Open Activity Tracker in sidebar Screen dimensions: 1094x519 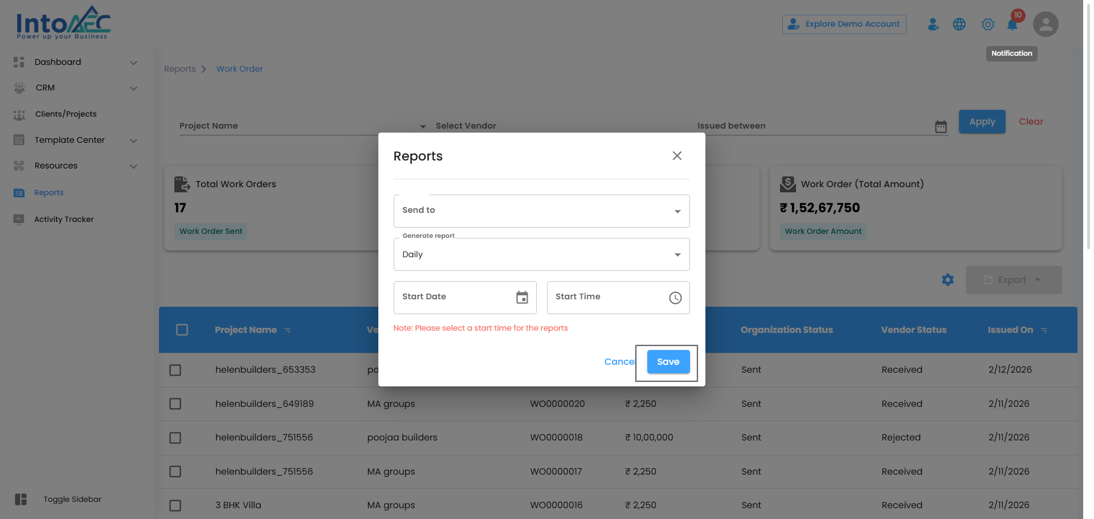click(64, 219)
